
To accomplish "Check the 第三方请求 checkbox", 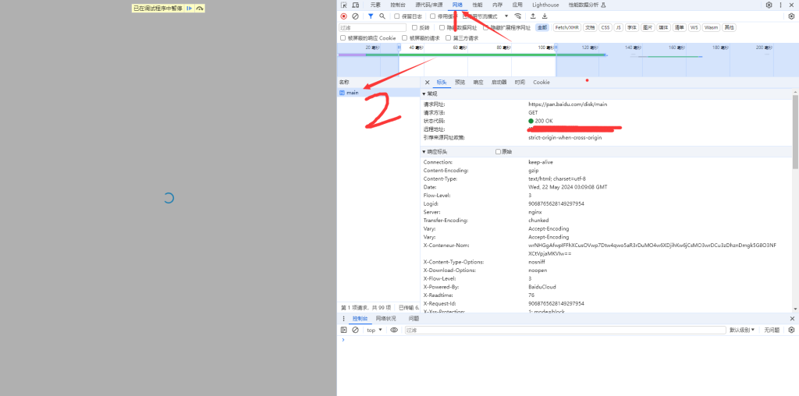I will 449,37.
